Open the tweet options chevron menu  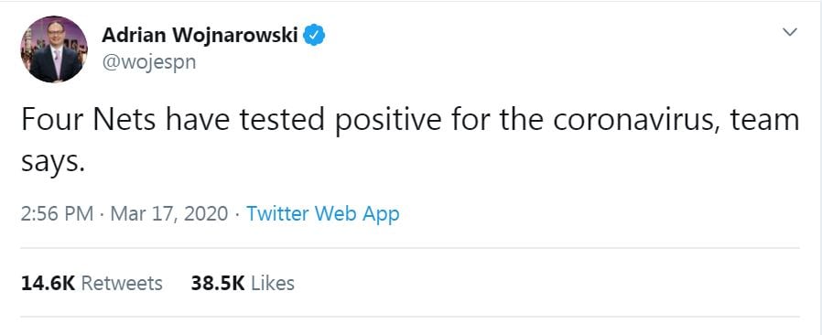tap(789, 33)
